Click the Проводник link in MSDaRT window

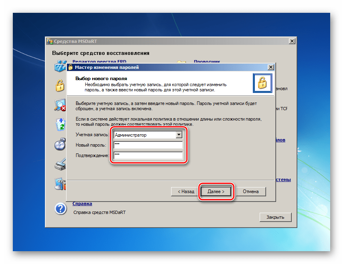(x=207, y=62)
